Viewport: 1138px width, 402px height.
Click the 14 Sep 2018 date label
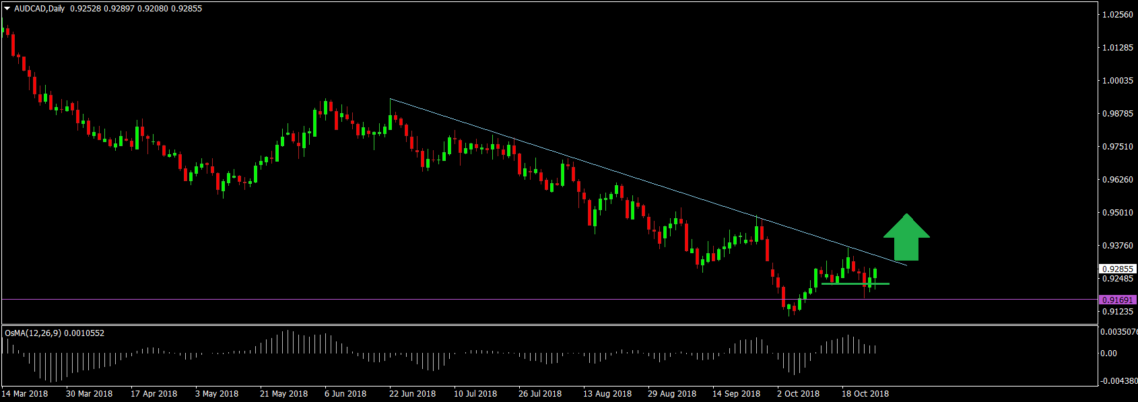click(x=737, y=394)
